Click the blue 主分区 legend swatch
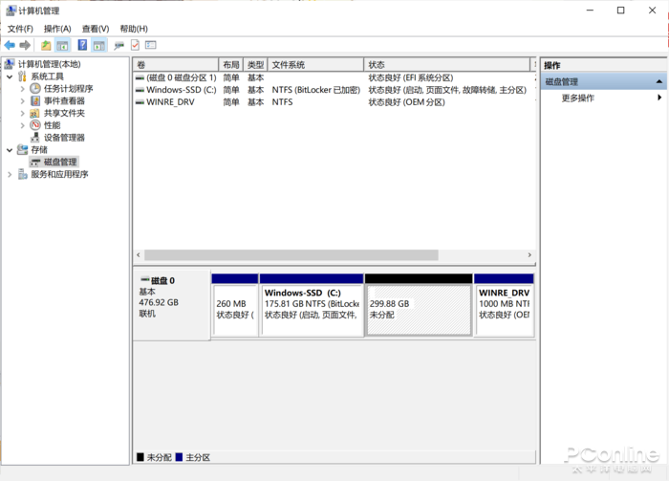The height and width of the screenshot is (481, 669). [x=179, y=457]
